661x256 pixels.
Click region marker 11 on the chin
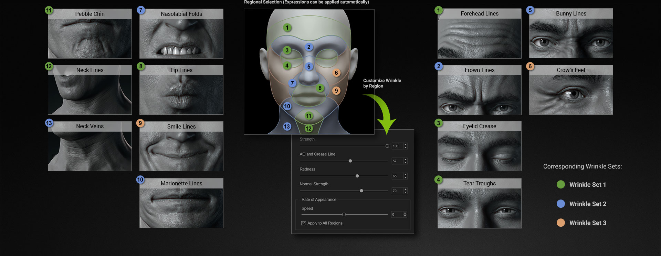pyautogui.click(x=309, y=116)
